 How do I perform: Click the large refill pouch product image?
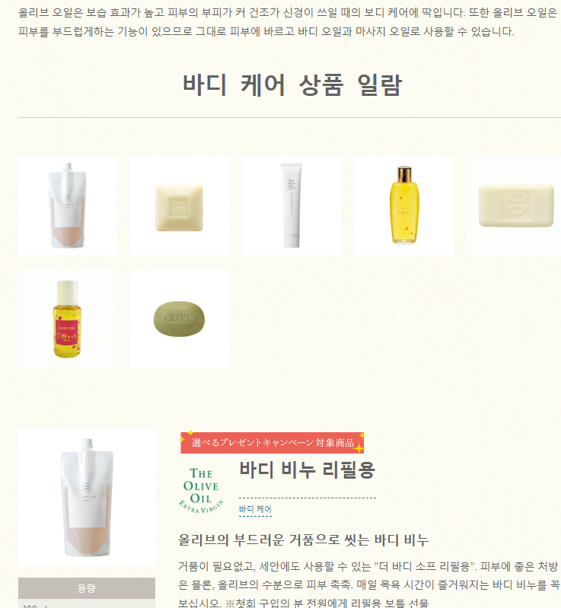tap(87, 498)
